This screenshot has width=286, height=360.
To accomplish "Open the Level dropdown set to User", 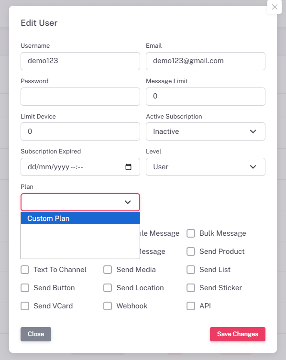I will 206,167.
